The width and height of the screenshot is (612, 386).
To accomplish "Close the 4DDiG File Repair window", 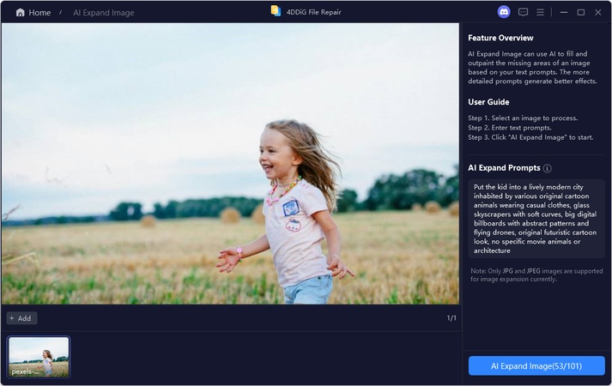I will click(x=598, y=13).
